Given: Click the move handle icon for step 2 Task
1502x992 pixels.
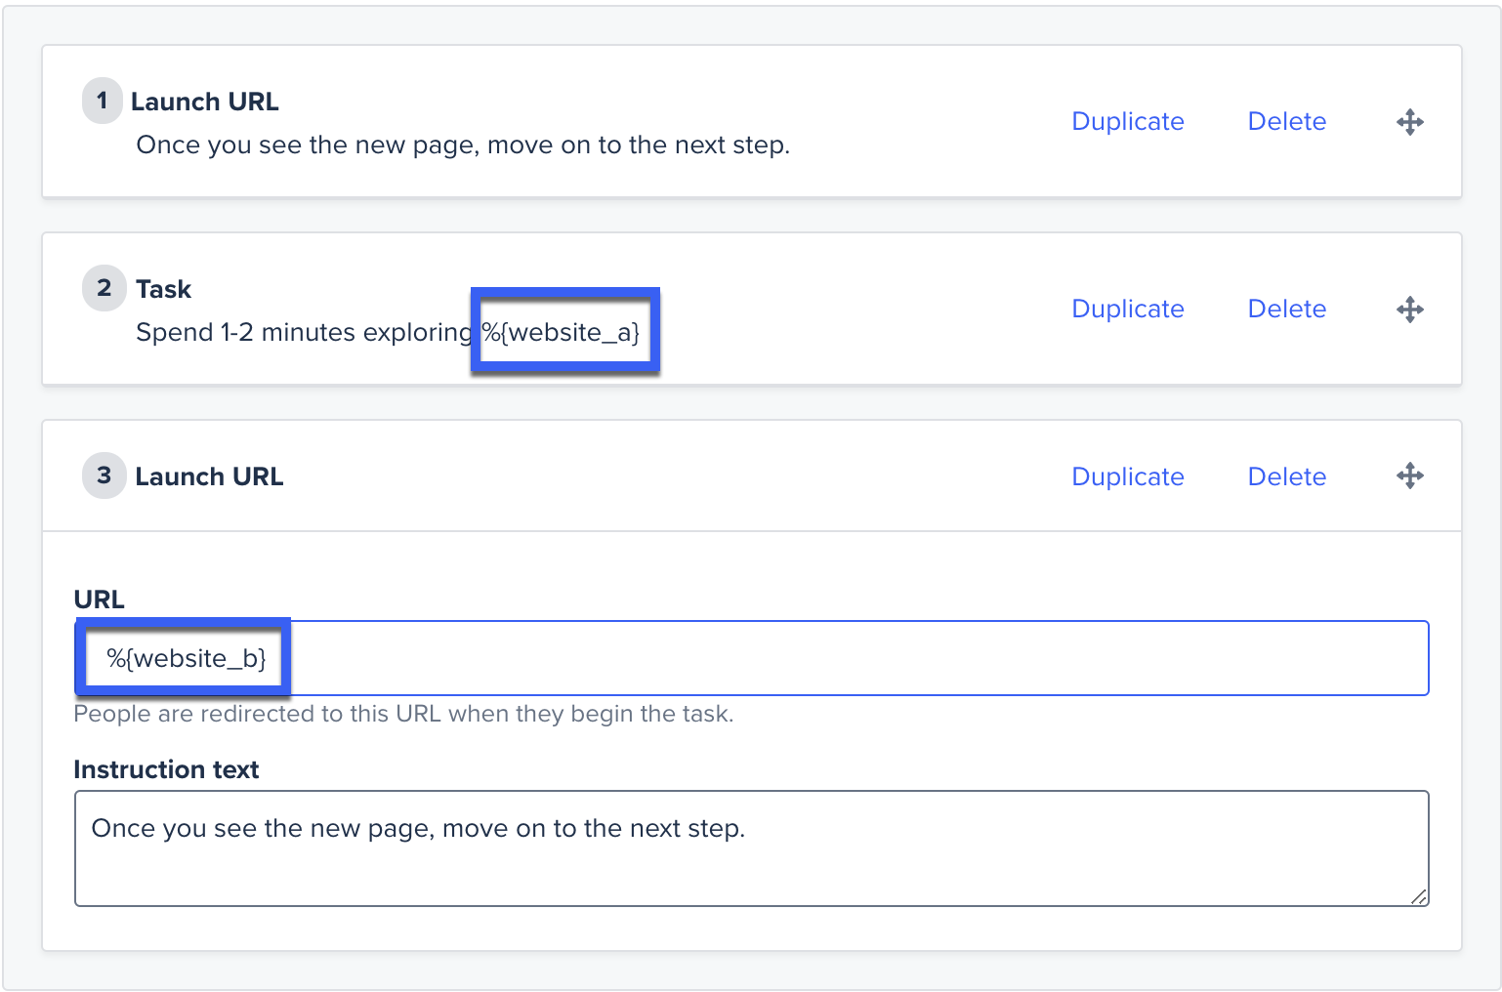Looking at the screenshot, I should click(1409, 310).
